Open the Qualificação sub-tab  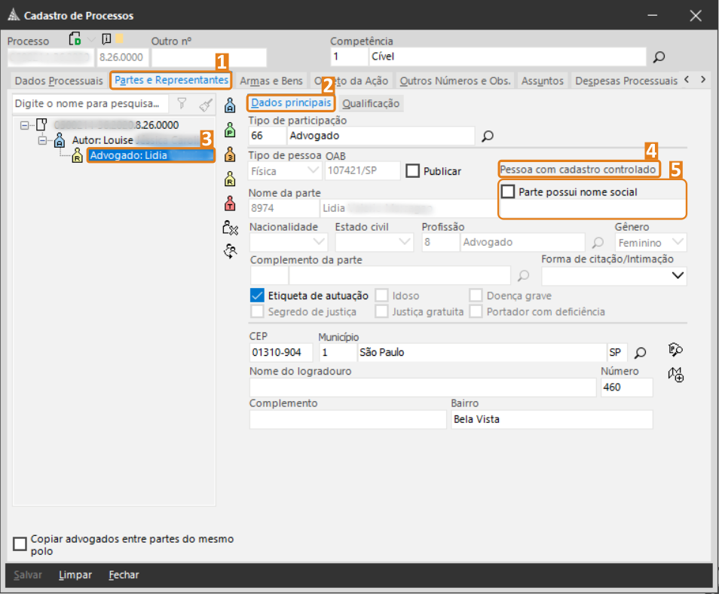[371, 103]
